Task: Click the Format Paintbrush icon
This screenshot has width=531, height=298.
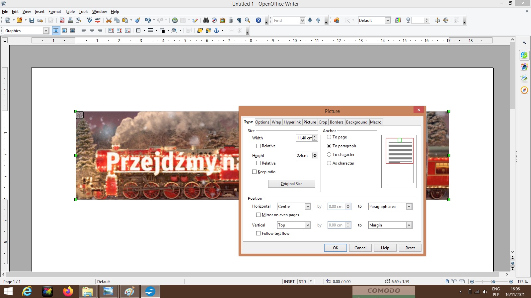Action: pos(137,21)
